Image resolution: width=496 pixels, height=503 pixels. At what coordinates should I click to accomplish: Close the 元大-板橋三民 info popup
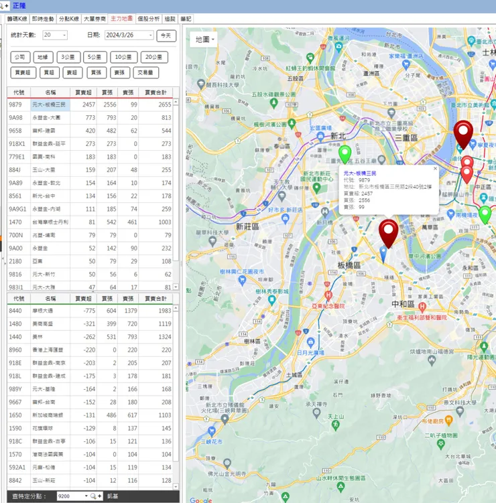point(434,169)
